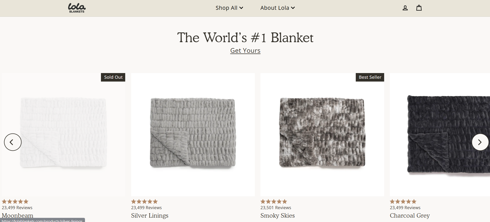This screenshot has height=222, width=490.
Task: Open the shopping cart bag icon
Action: (419, 8)
